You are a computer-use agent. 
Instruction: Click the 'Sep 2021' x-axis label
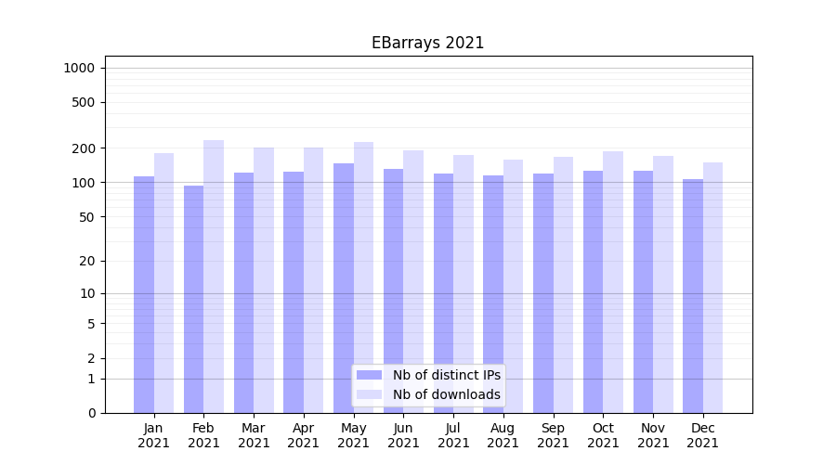[x=553, y=435]
